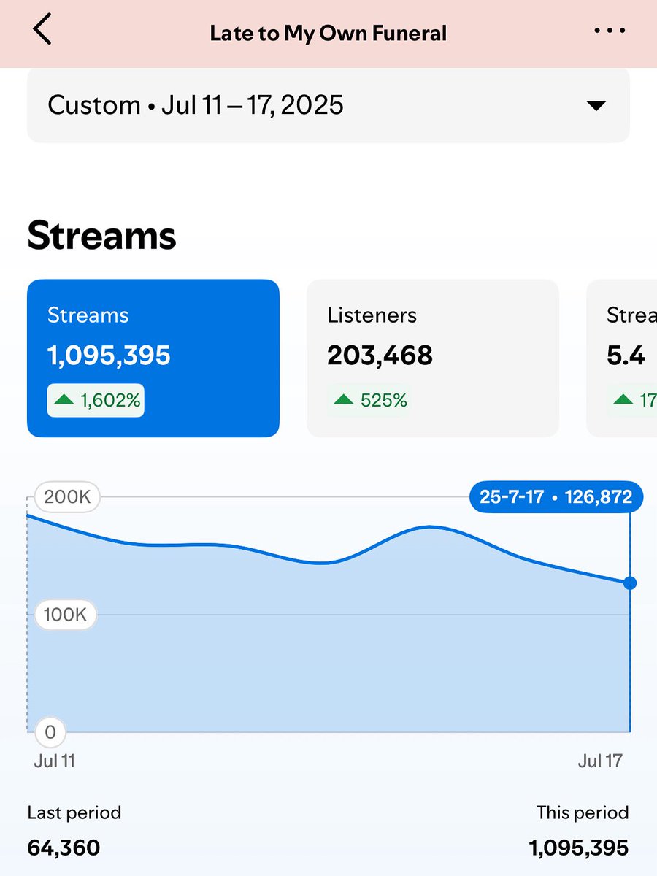
Task: Open the three-dot overflow menu
Action: [609, 30]
